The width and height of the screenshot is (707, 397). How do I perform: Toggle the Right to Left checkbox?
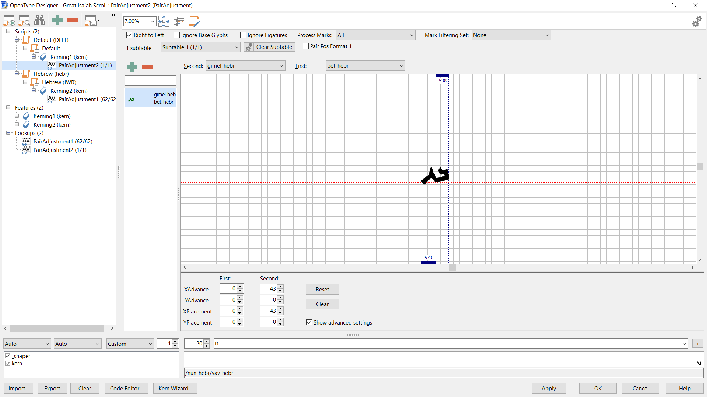pyautogui.click(x=129, y=35)
